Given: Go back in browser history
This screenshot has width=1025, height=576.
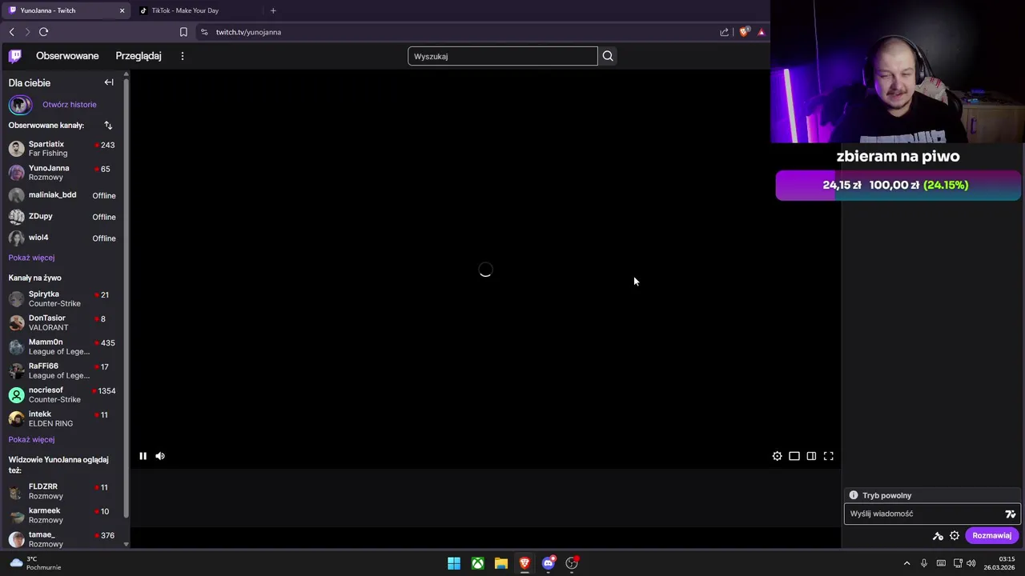Looking at the screenshot, I should tap(11, 32).
